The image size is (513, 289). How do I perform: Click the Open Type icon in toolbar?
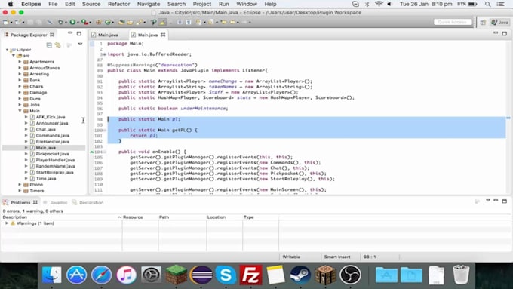point(121,22)
